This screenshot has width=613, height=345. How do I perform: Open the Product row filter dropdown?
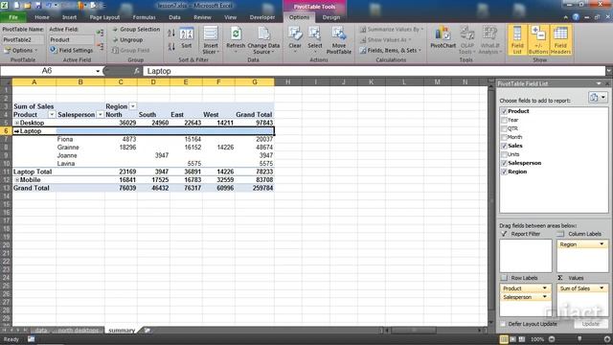pos(52,115)
